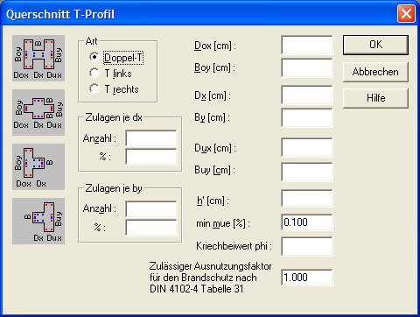Click the Dux [cm] input field
Viewport: 420px width, 317px height.
(307, 148)
